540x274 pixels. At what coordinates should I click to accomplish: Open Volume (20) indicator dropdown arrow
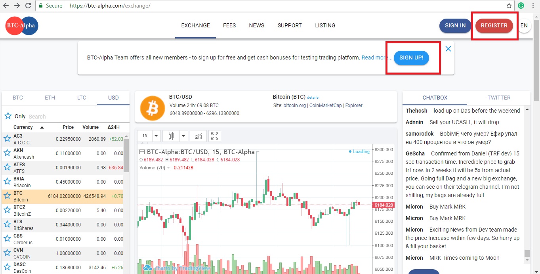[168, 168]
